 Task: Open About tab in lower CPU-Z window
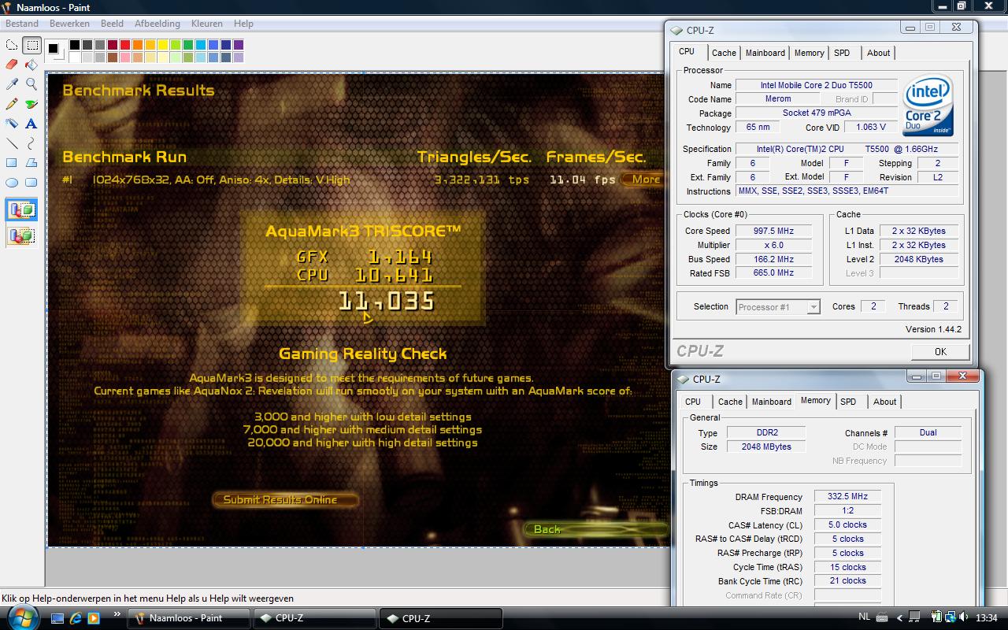pyautogui.click(x=885, y=402)
